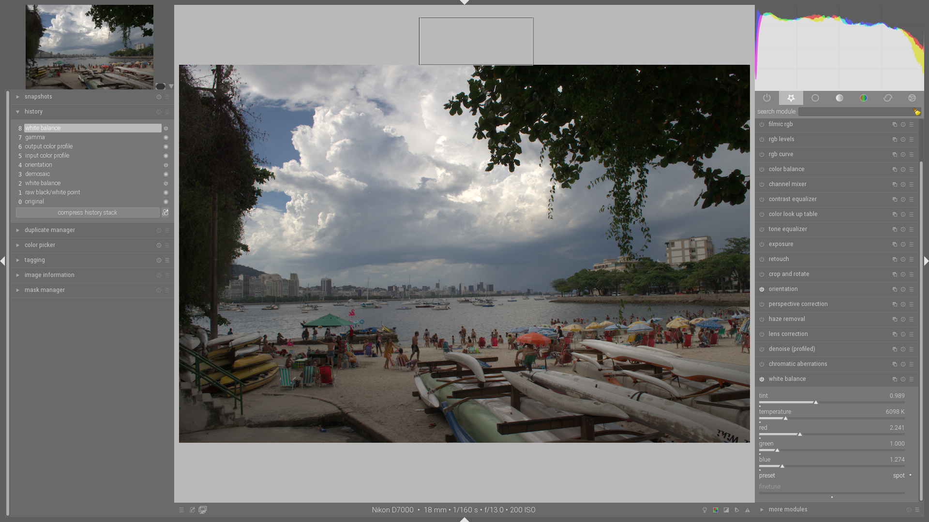Expand the tagging panel
The width and height of the screenshot is (929, 522).
click(x=18, y=260)
